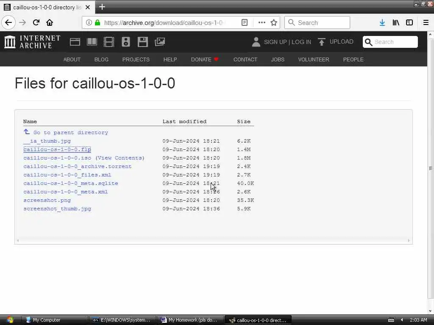Open the Video film strip icon
434x325 pixels.
109,42
